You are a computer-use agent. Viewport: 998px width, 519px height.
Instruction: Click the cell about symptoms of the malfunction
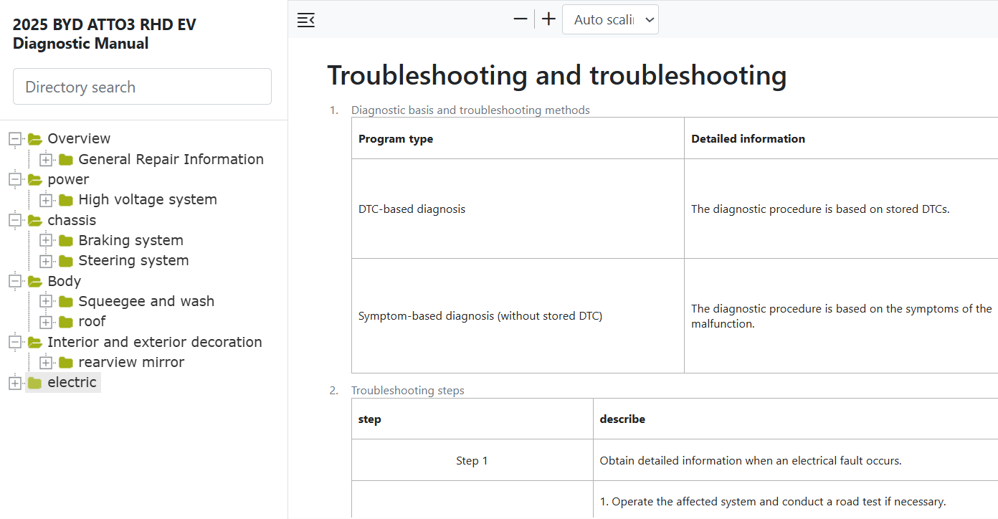(x=842, y=316)
